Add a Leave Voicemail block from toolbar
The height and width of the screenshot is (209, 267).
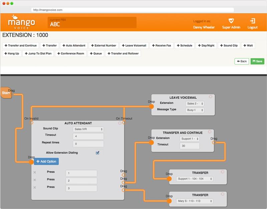tap(134, 45)
